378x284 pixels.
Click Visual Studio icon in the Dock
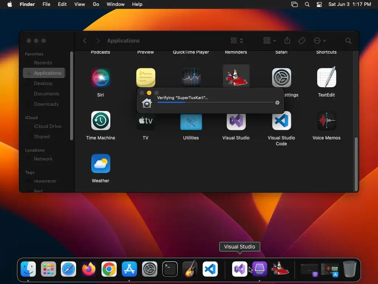[x=240, y=269]
